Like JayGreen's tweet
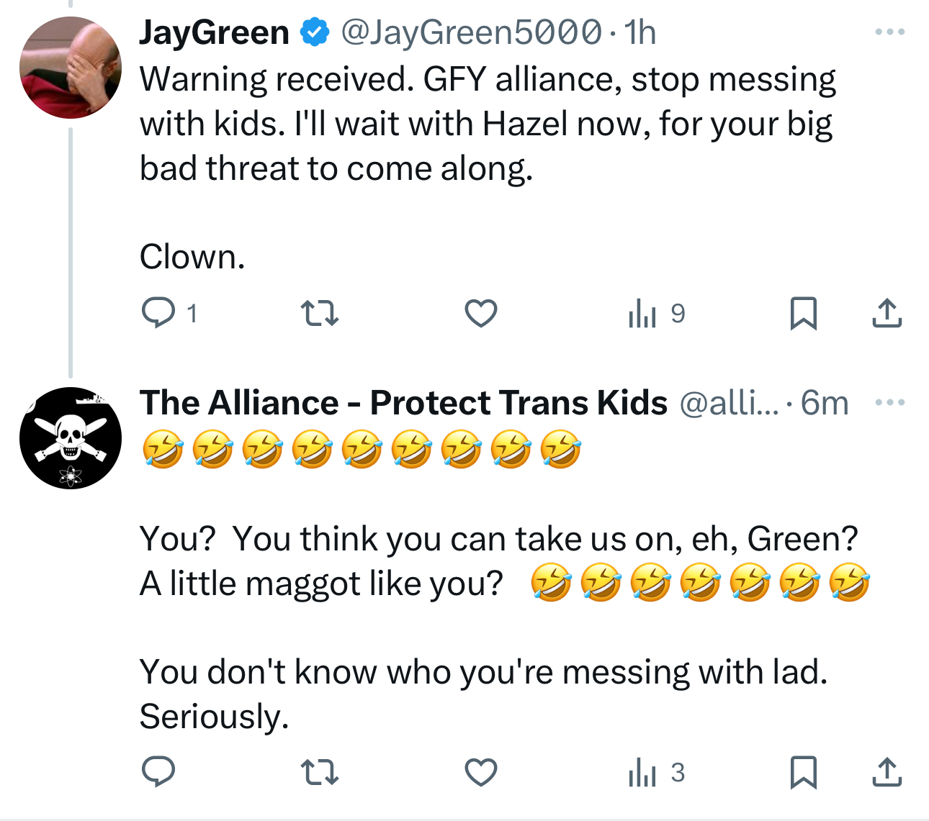This screenshot has height=821, width=929. coord(481,314)
